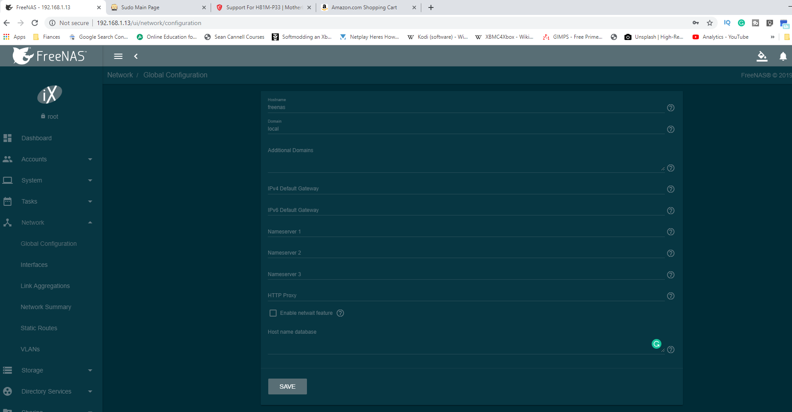
Task: Show help for IPv4 Default Gateway
Action: tap(671, 189)
